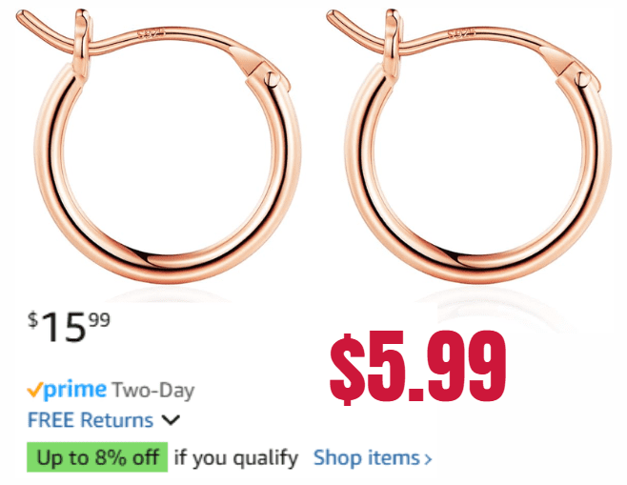The width and height of the screenshot is (627, 485).
Task: Select the left rose gold hoop earring
Action: (160, 147)
